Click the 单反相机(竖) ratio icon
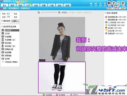 coord(3,46)
